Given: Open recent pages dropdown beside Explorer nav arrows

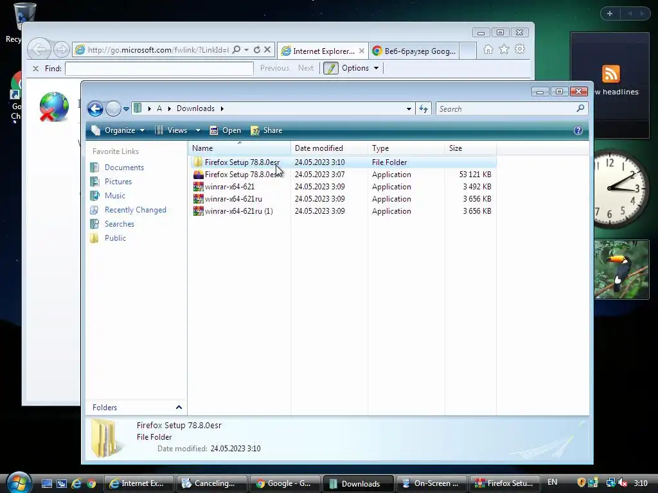Looking at the screenshot, I should click(x=126, y=109).
